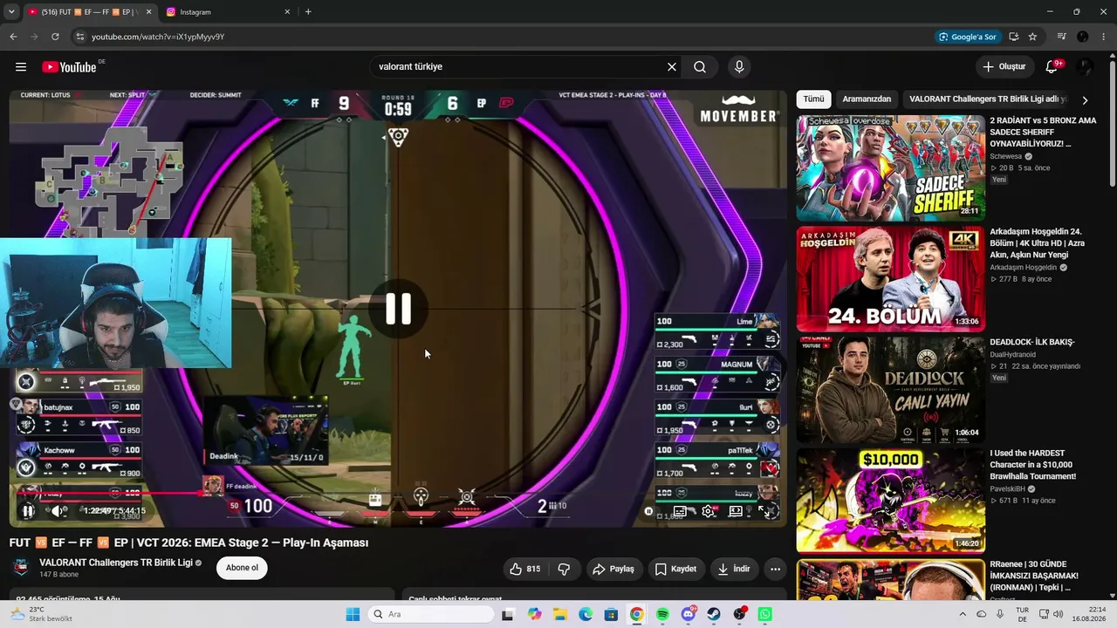Select the Aramanızdan filter chip
1117x628 pixels.
(867, 99)
